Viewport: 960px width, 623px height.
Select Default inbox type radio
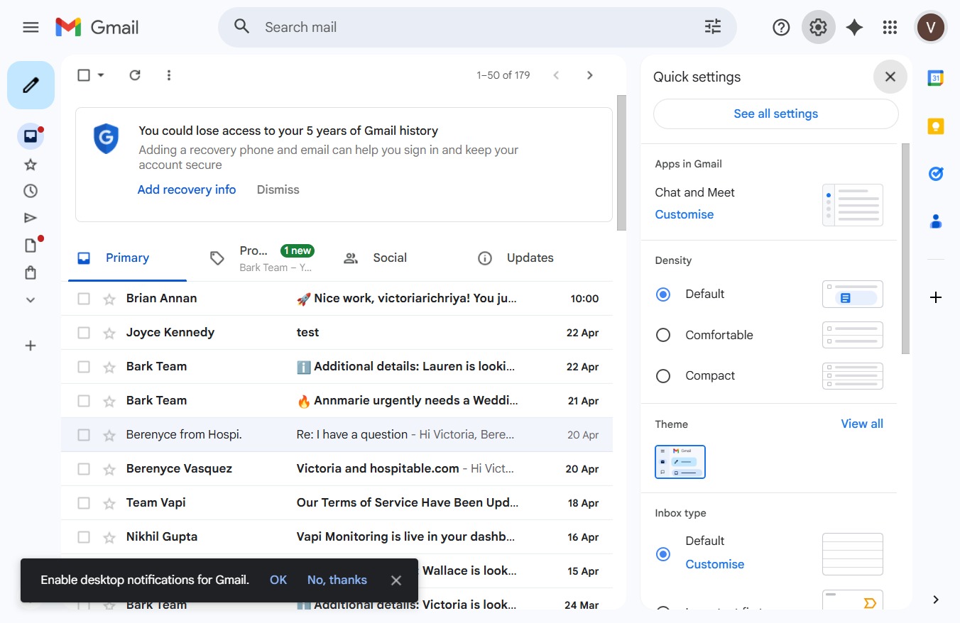coord(663,553)
